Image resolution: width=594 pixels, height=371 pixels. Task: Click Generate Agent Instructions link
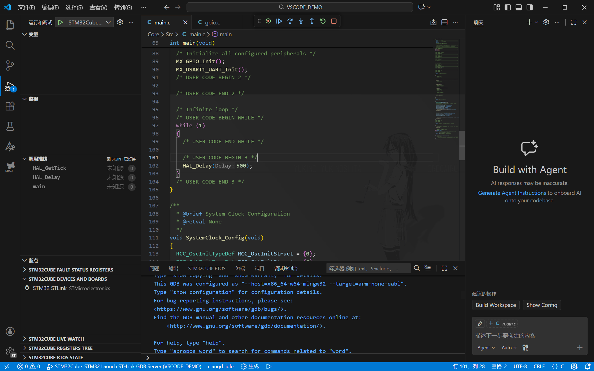512,193
